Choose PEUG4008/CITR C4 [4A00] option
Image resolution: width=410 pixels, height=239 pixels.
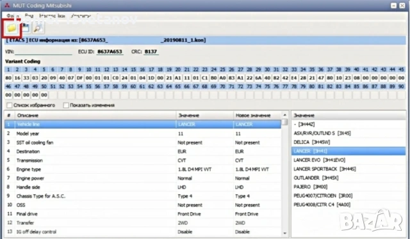pos(348,204)
